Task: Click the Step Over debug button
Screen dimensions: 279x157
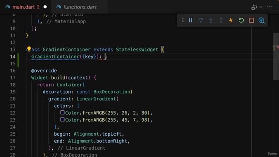Action: (x=201, y=20)
